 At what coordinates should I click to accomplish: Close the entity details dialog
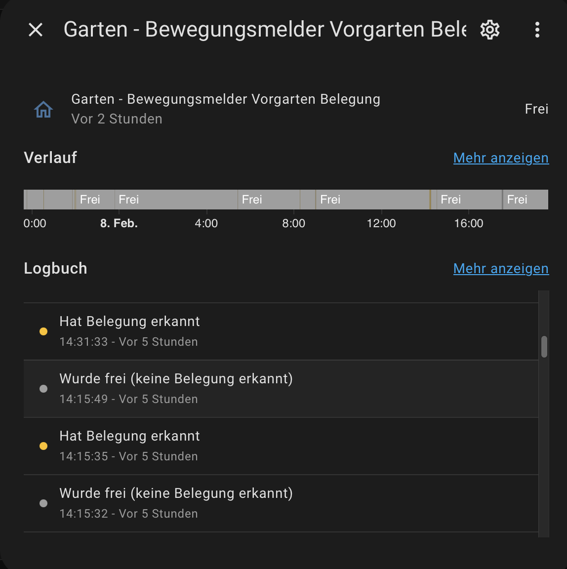point(36,30)
